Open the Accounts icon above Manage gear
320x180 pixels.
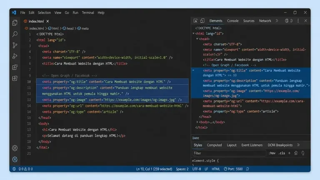click(15, 148)
